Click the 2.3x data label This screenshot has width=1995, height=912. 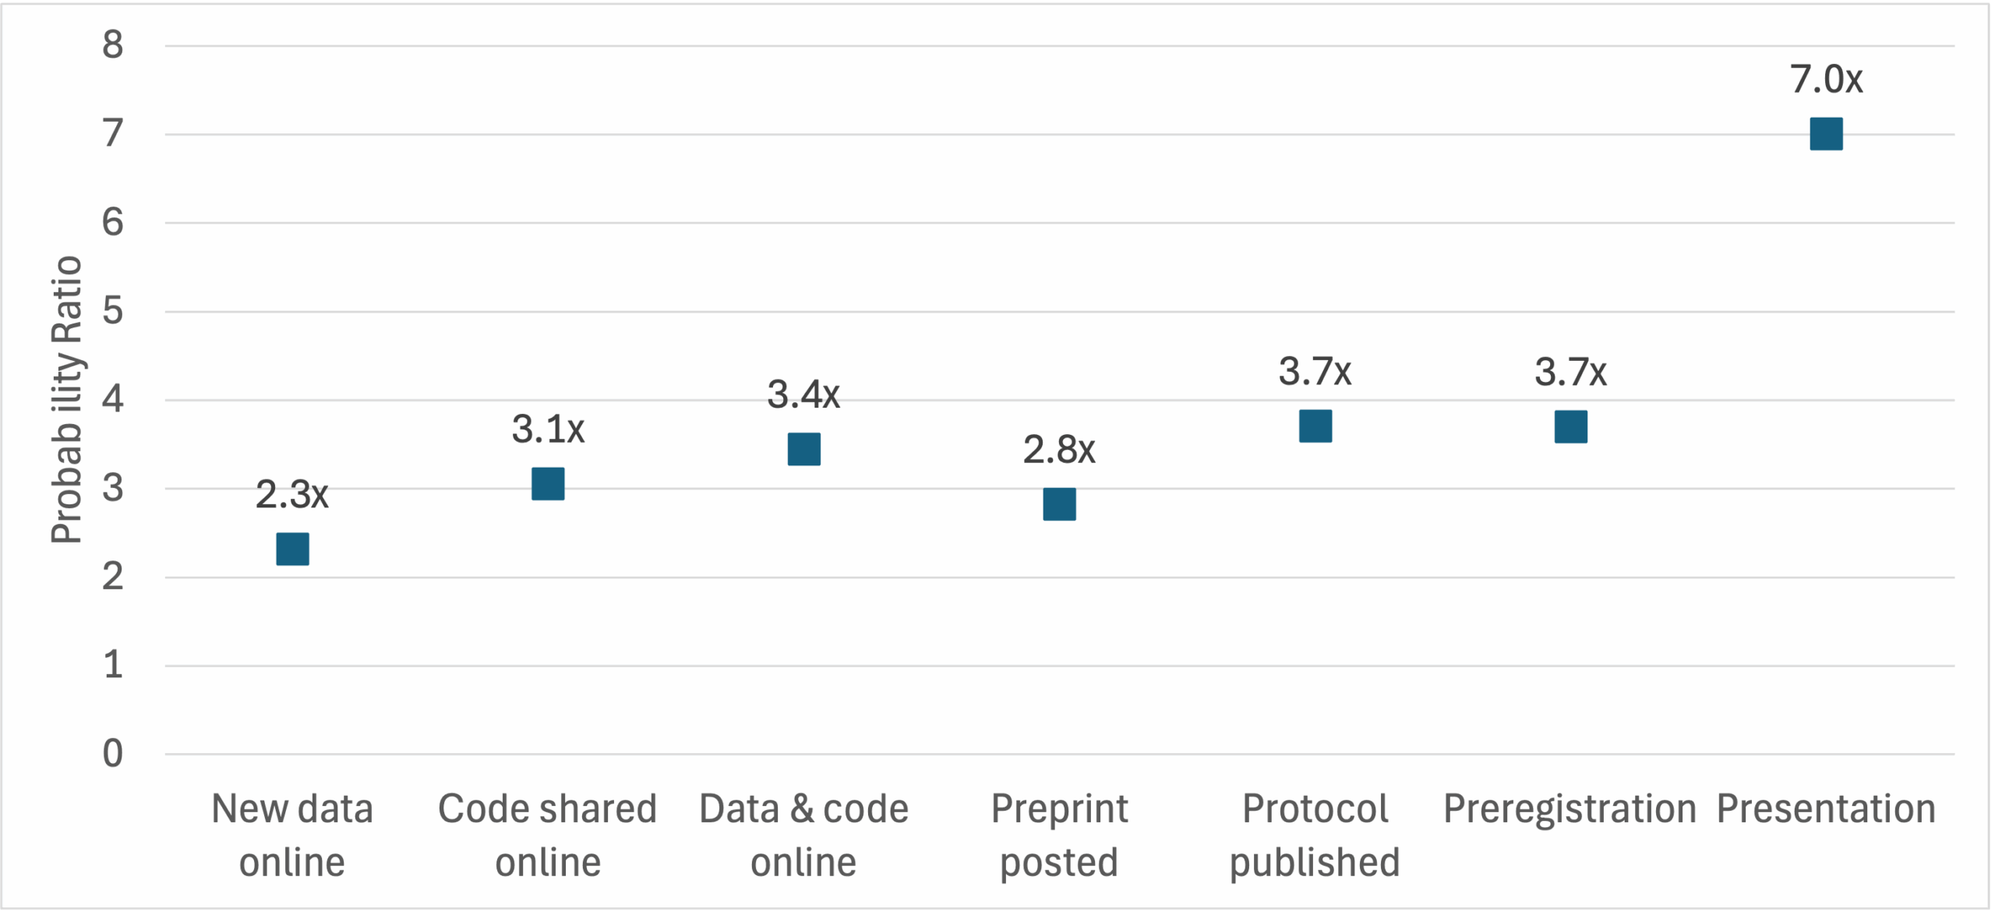(x=292, y=494)
